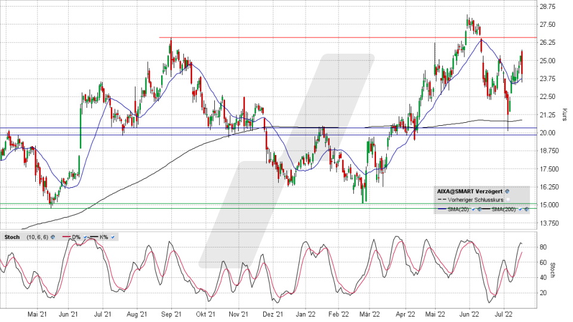Toggle the D% line checkmark
The width and height of the screenshot is (573, 322).
85,237
